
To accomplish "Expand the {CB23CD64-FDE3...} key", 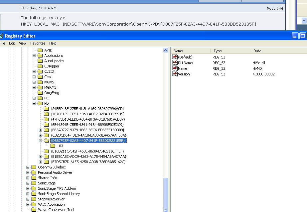I will [x=40, y=135].
